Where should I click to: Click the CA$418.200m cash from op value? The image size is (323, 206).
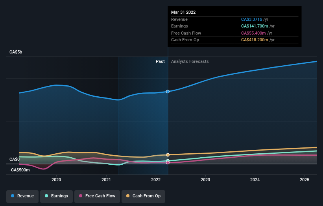click(x=255, y=40)
